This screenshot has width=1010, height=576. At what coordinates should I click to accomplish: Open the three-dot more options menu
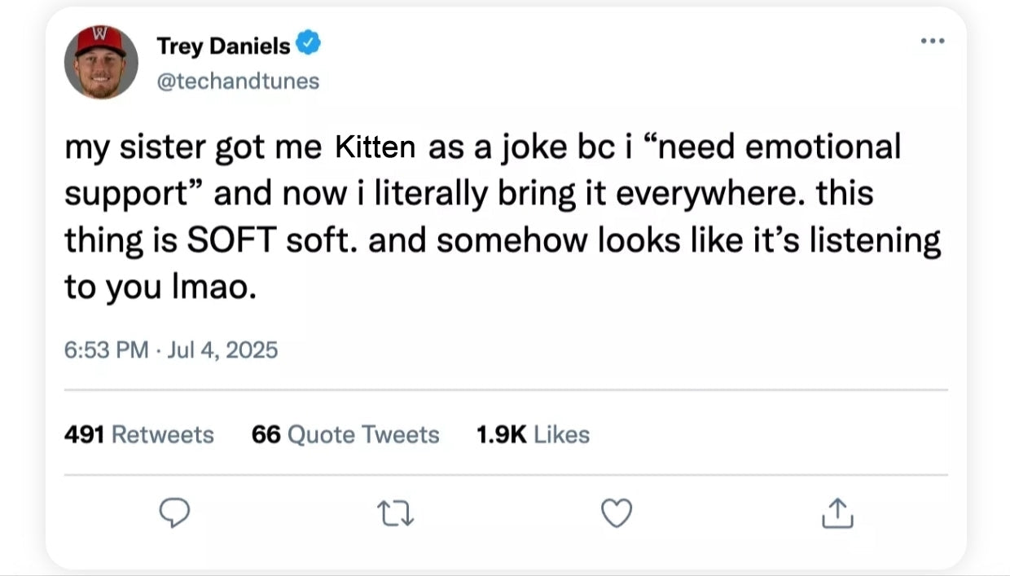pos(932,41)
